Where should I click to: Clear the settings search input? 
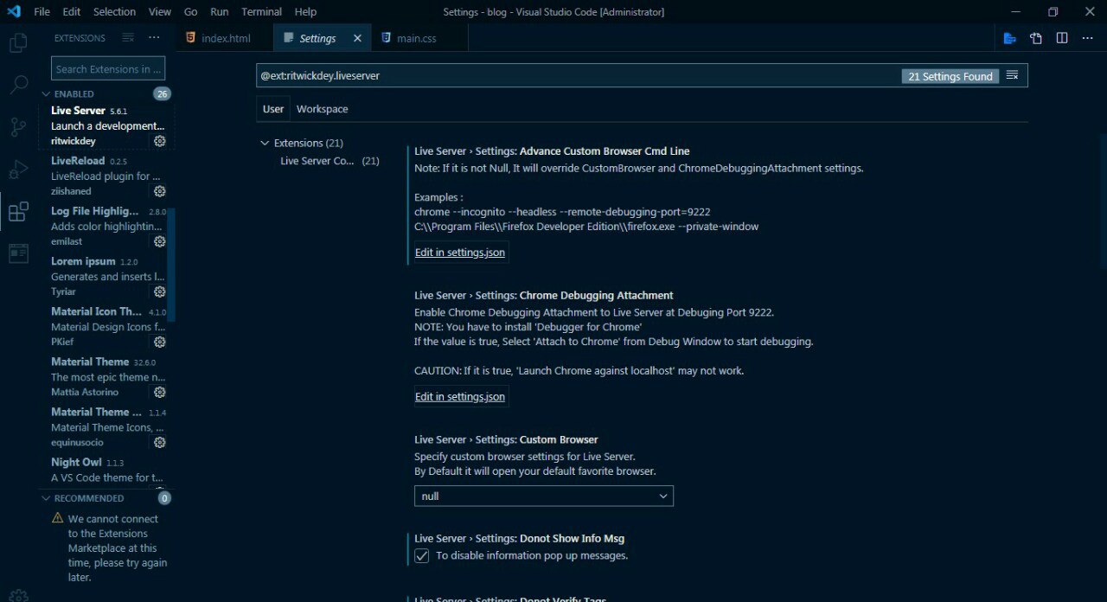(x=1012, y=76)
